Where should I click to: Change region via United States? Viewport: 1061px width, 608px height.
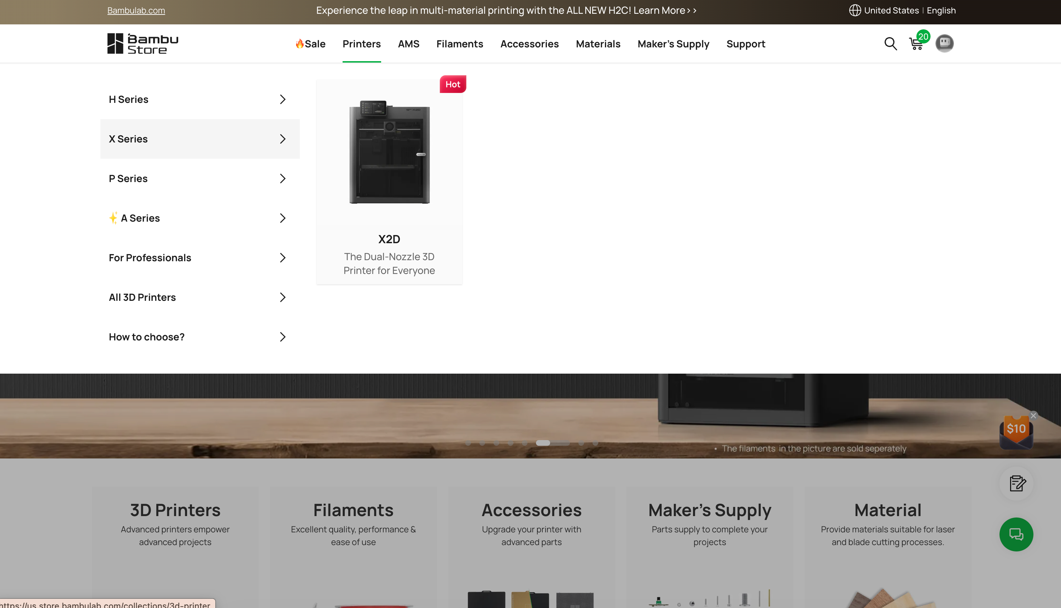891,11
